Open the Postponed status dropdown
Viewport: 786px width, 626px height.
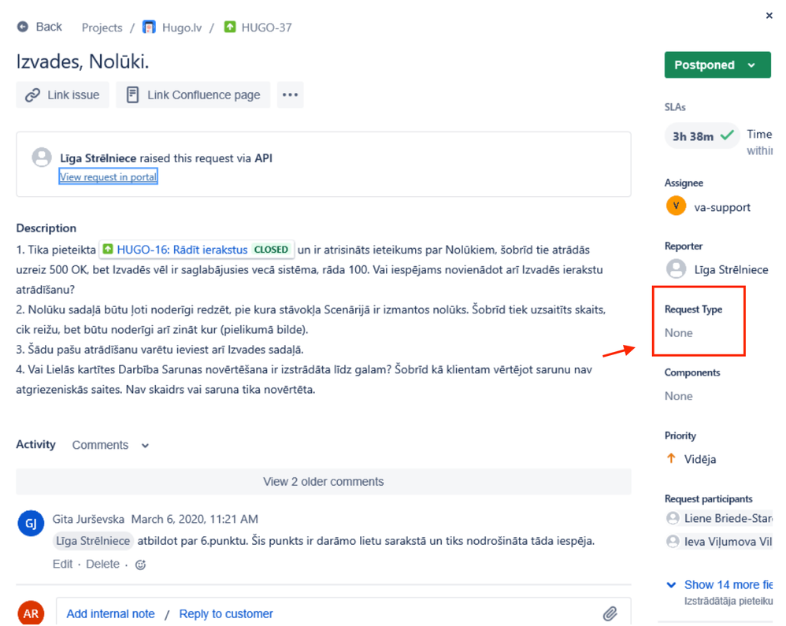coord(717,65)
